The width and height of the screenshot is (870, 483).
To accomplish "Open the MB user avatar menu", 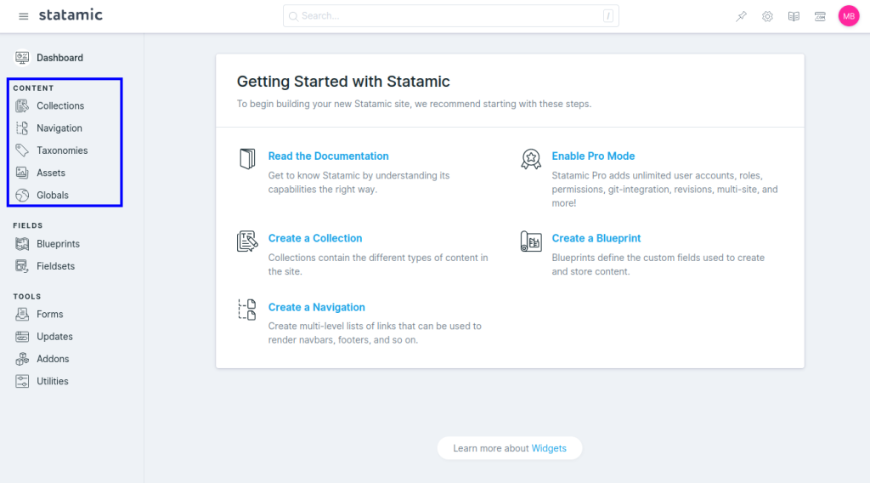I will [849, 16].
